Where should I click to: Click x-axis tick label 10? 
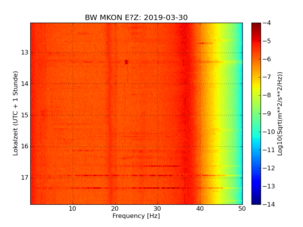[x=73, y=209]
